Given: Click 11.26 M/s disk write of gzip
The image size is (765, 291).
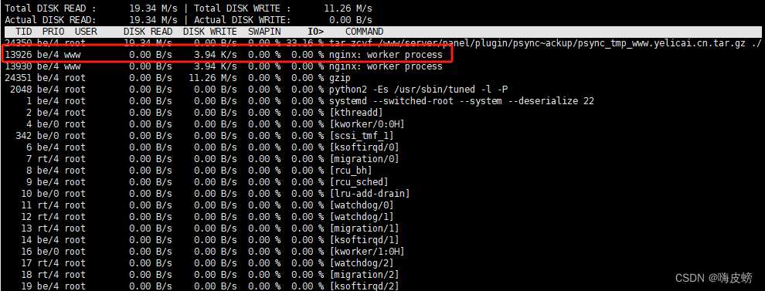Looking at the screenshot, I should pyautogui.click(x=212, y=78).
